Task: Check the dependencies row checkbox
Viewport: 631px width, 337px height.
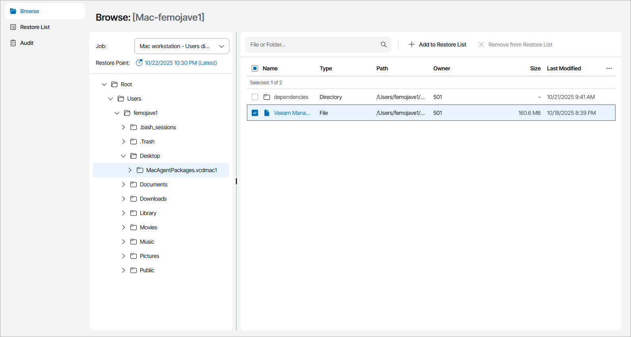Action: pyautogui.click(x=255, y=97)
